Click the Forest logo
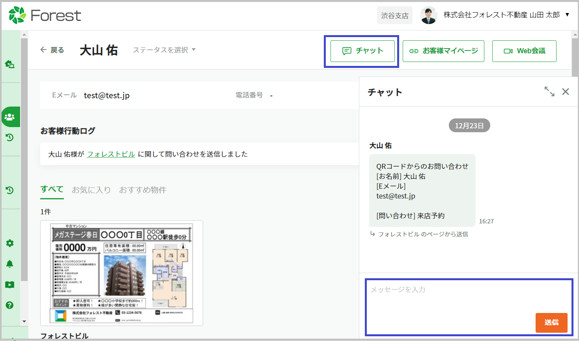The width and height of the screenshot is (579, 341). (x=45, y=15)
